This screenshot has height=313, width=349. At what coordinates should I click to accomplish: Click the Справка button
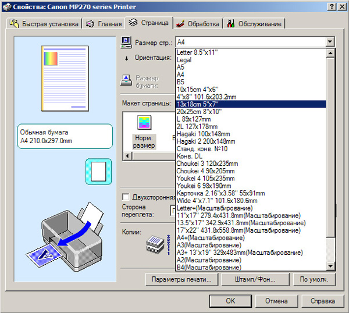coord(322,301)
